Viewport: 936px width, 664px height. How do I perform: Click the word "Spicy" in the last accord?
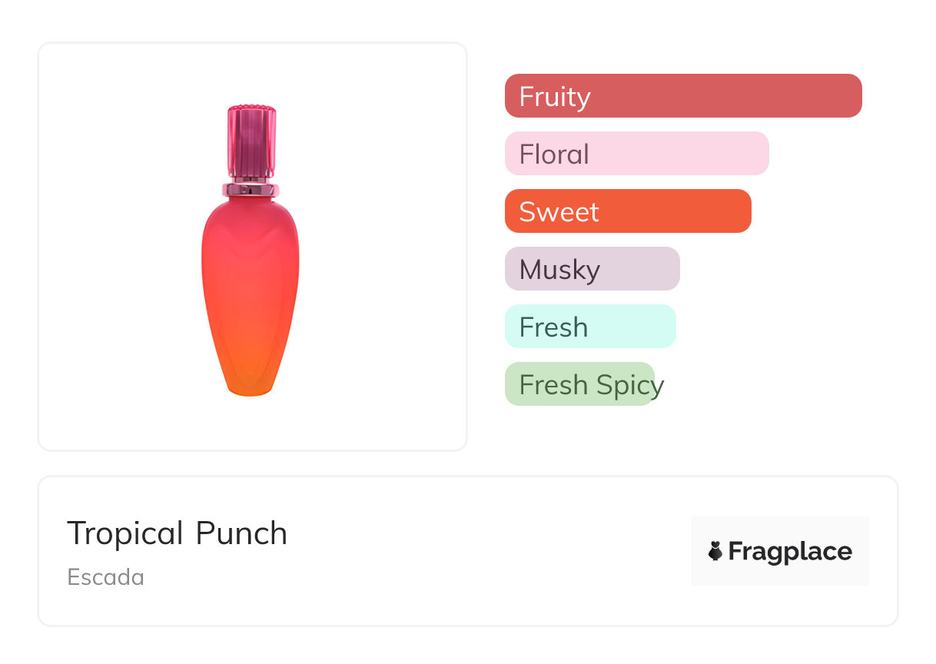click(x=630, y=385)
